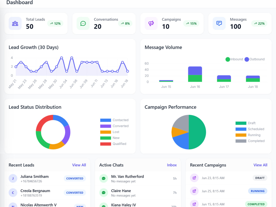Open external link icon for Jun 15 campaign

tap(194, 204)
